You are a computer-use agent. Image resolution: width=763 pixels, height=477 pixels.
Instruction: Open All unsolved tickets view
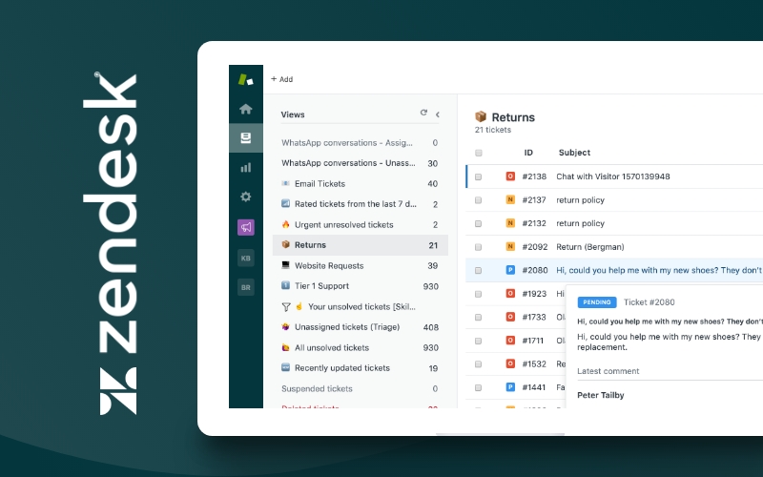[360, 347]
